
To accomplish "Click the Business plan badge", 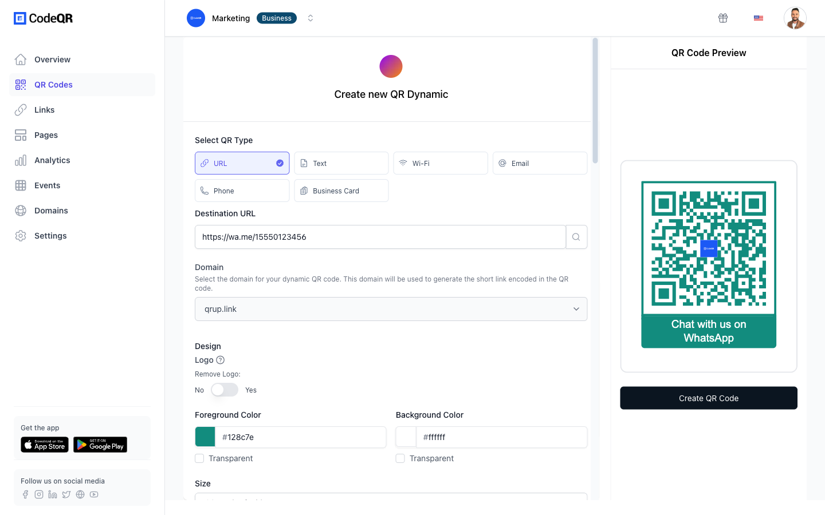I will (x=277, y=18).
